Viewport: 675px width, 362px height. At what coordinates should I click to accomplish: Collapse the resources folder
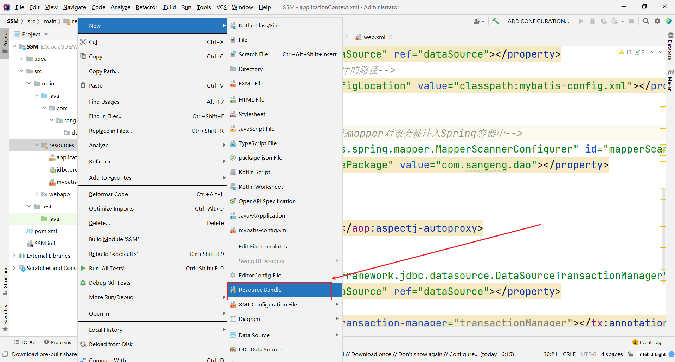(37, 145)
